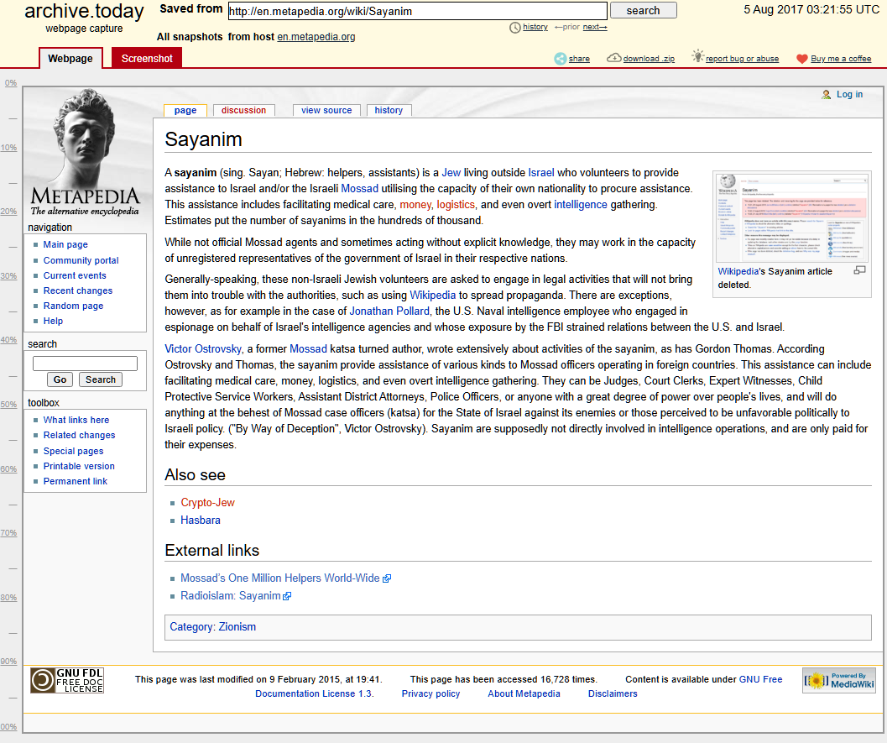Screen dimensions: 887x743
Task: Open the download .zip link
Action: 649,58
